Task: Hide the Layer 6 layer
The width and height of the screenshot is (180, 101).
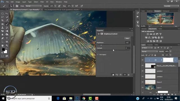Action: pyautogui.click(x=143, y=88)
